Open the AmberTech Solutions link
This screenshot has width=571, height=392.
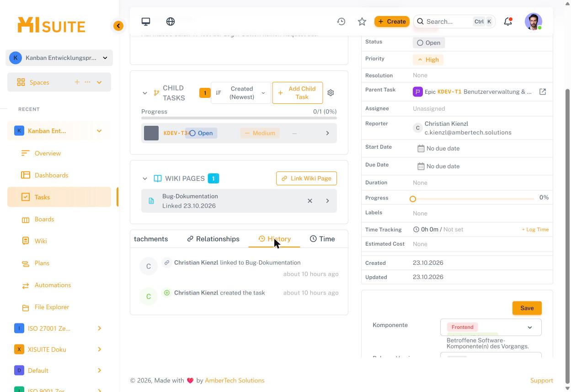[235, 381]
